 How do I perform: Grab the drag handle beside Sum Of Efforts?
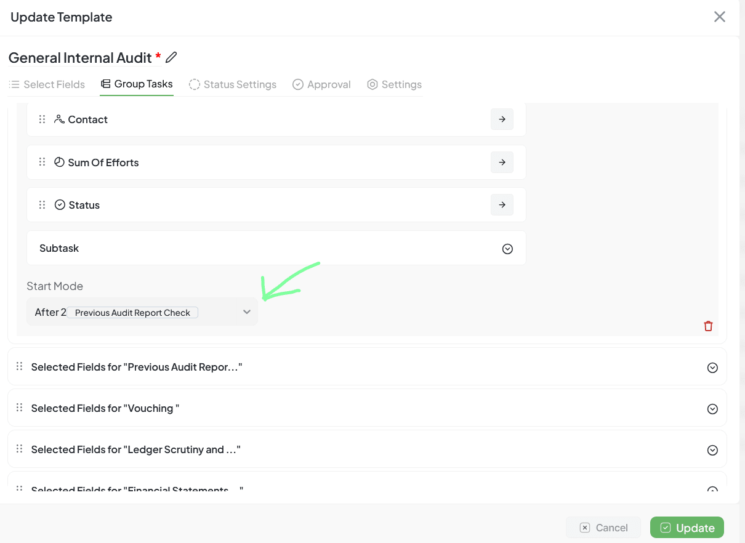point(42,162)
